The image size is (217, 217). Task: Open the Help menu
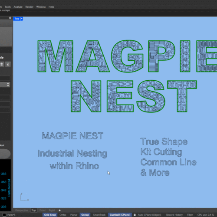(51, 7)
